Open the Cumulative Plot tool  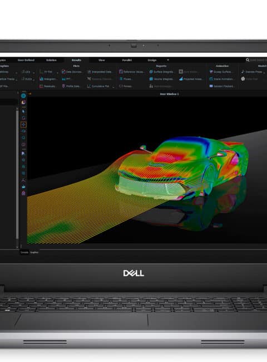tap(98, 86)
